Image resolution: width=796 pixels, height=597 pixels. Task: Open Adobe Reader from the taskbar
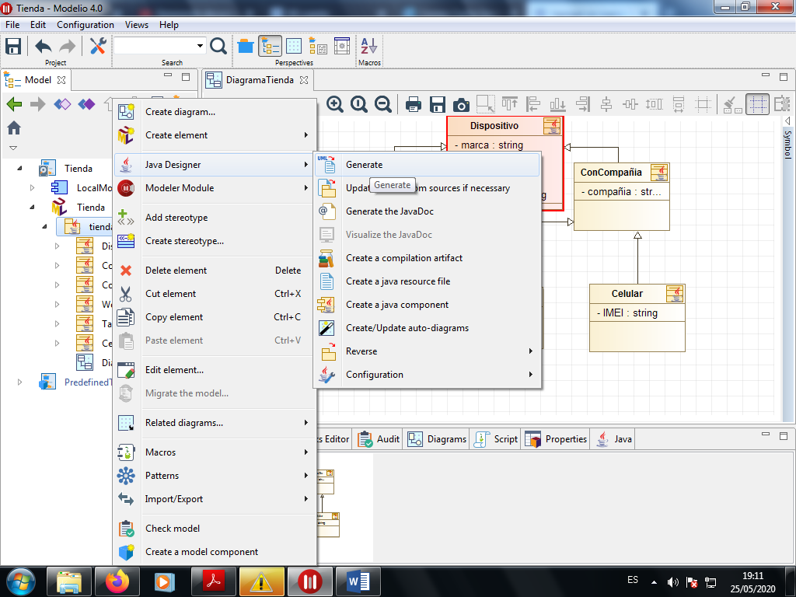213,581
